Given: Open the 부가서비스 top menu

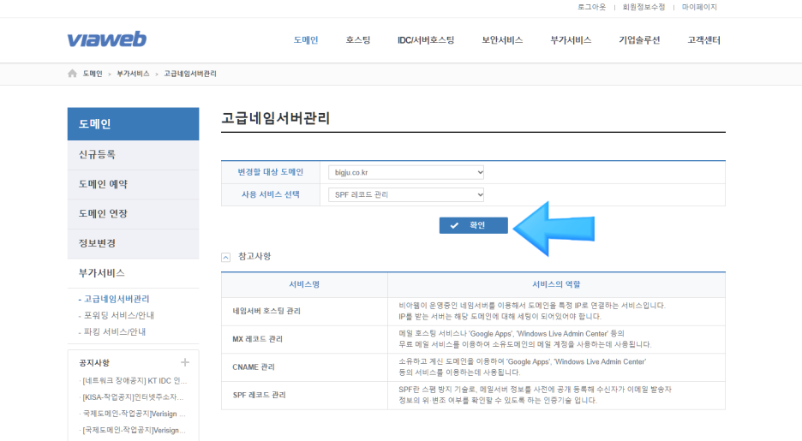Looking at the screenshot, I should 571,40.
